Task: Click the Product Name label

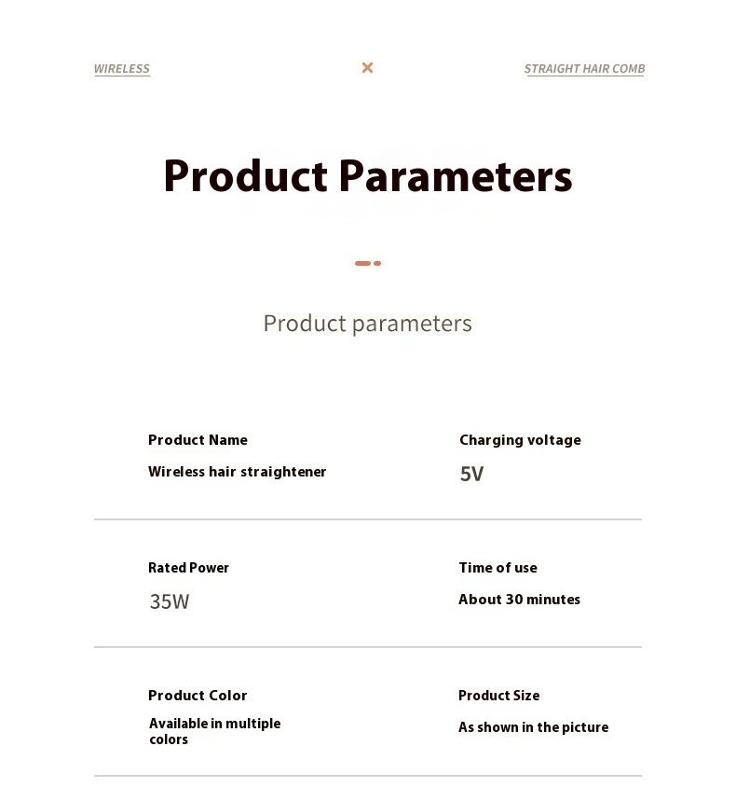Action: [198, 440]
